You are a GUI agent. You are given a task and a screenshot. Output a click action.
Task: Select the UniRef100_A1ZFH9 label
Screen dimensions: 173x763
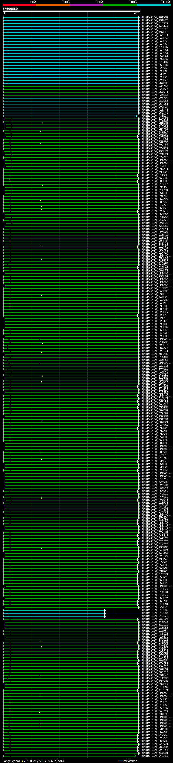(155, 122)
